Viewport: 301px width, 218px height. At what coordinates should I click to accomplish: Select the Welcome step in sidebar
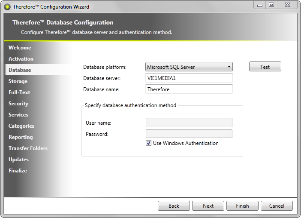click(20, 48)
